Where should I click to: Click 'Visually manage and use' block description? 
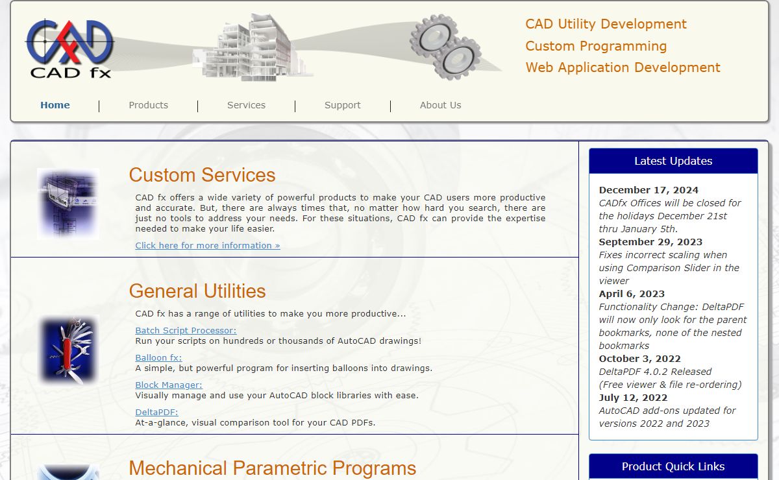point(277,395)
